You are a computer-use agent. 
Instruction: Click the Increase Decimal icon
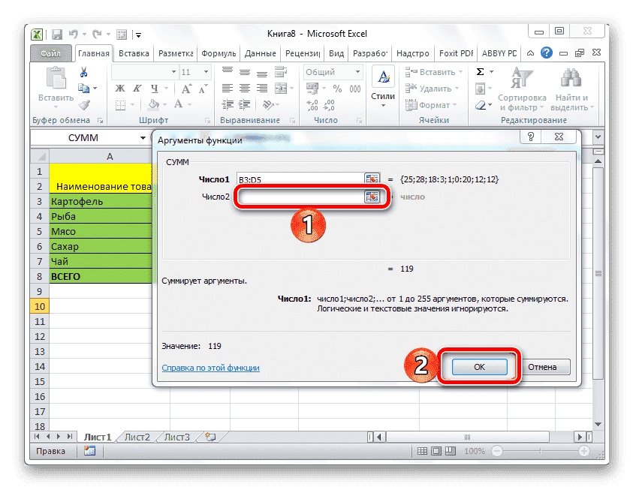pos(311,104)
